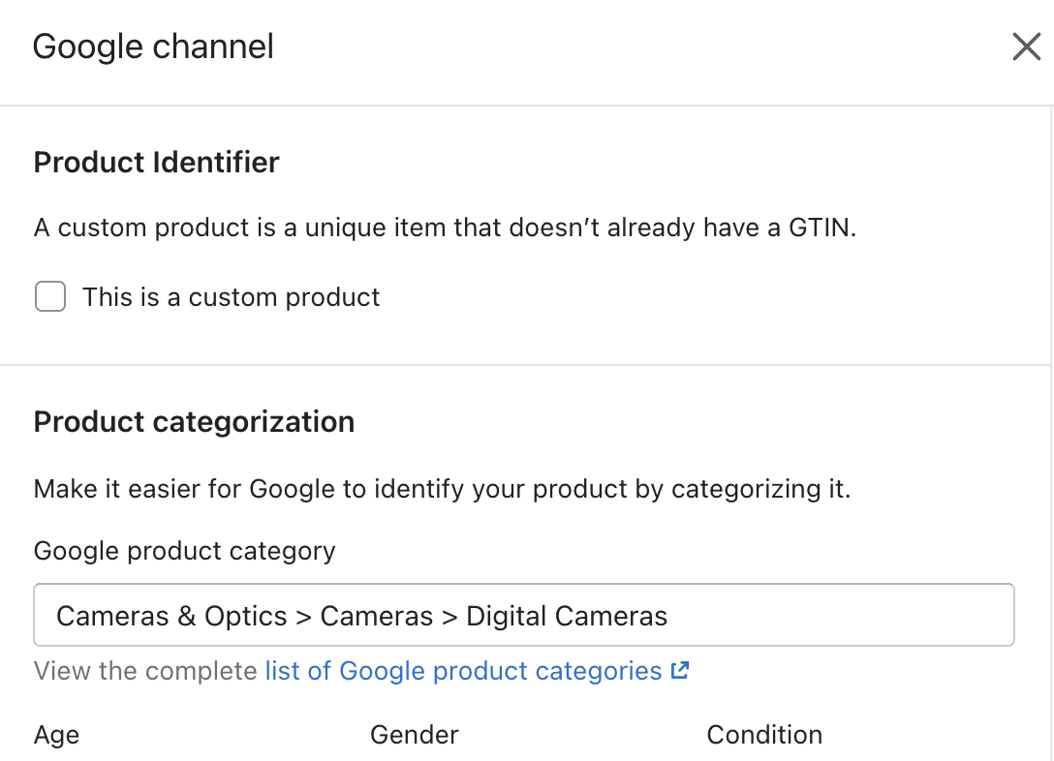Click the GTIN description sentence

[x=445, y=228]
